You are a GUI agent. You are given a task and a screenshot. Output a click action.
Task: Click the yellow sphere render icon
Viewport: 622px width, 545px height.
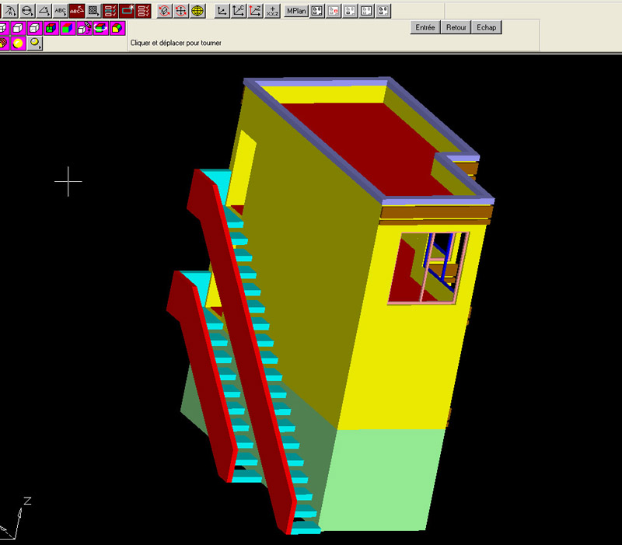tap(18, 44)
